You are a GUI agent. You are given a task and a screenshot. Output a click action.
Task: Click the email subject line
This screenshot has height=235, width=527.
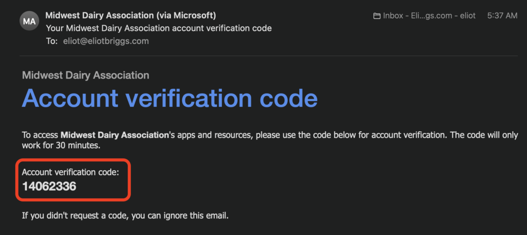click(x=159, y=28)
